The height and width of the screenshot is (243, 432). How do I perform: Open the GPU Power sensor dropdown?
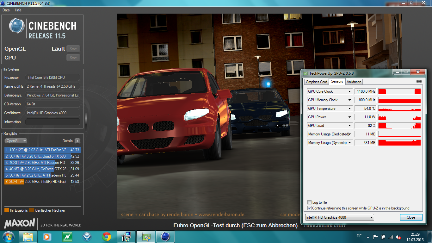click(349, 117)
